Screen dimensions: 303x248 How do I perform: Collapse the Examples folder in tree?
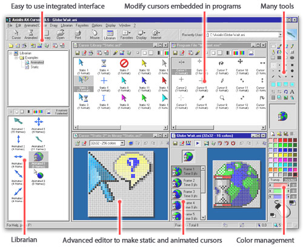coord(16,58)
